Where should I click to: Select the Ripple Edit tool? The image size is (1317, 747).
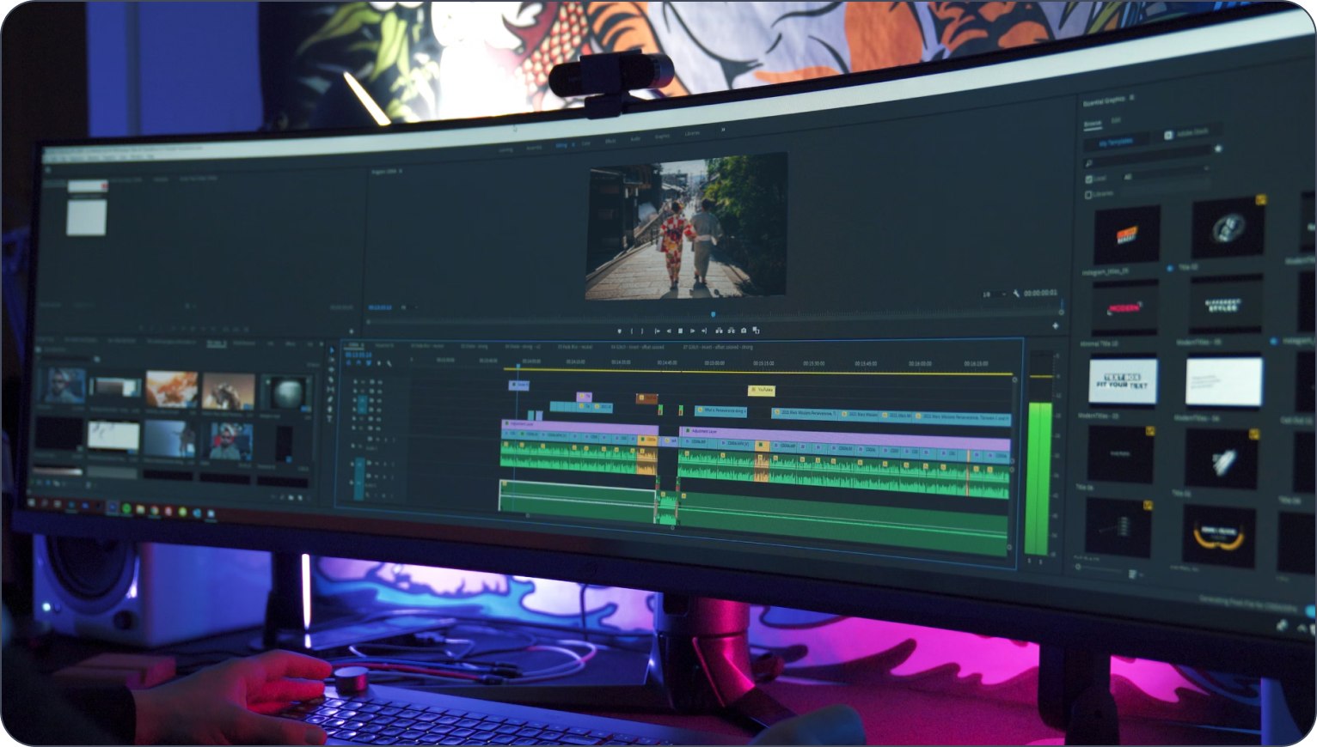(x=331, y=369)
